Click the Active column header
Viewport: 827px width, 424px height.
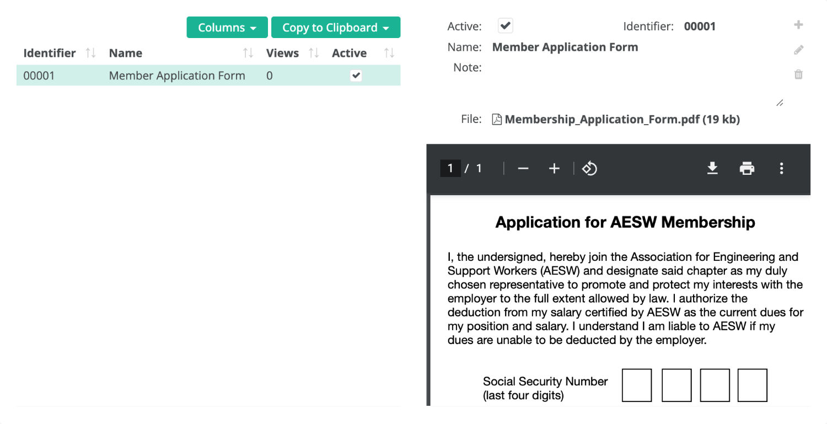pos(349,53)
